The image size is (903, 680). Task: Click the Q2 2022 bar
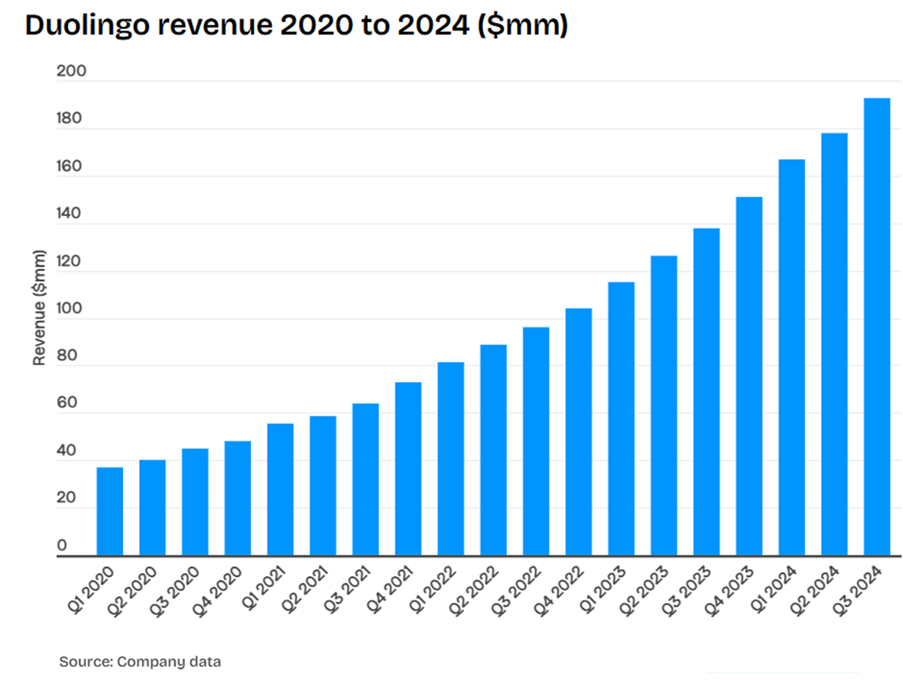(492, 443)
